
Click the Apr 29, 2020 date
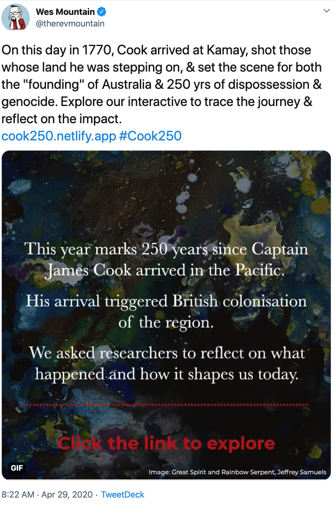pyautogui.click(x=67, y=494)
